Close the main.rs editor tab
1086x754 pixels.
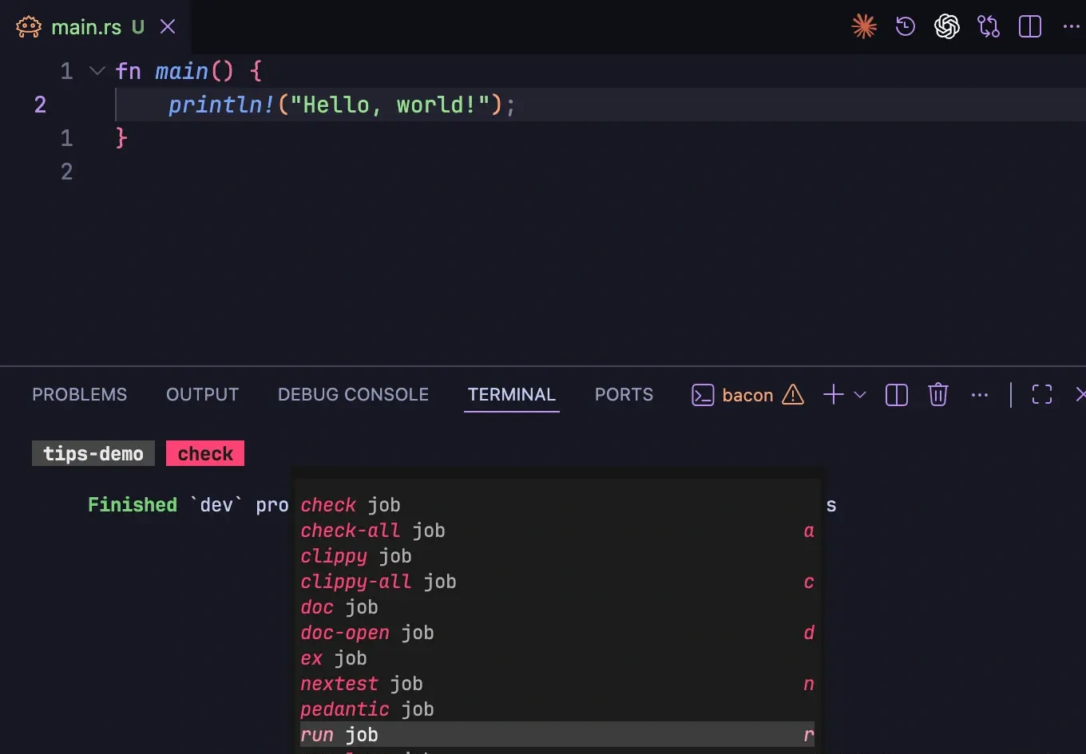(168, 27)
